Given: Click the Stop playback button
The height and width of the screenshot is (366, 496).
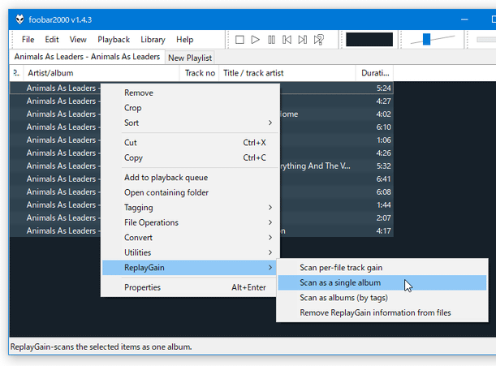Looking at the screenshot, I should click(x=239, y=40).
